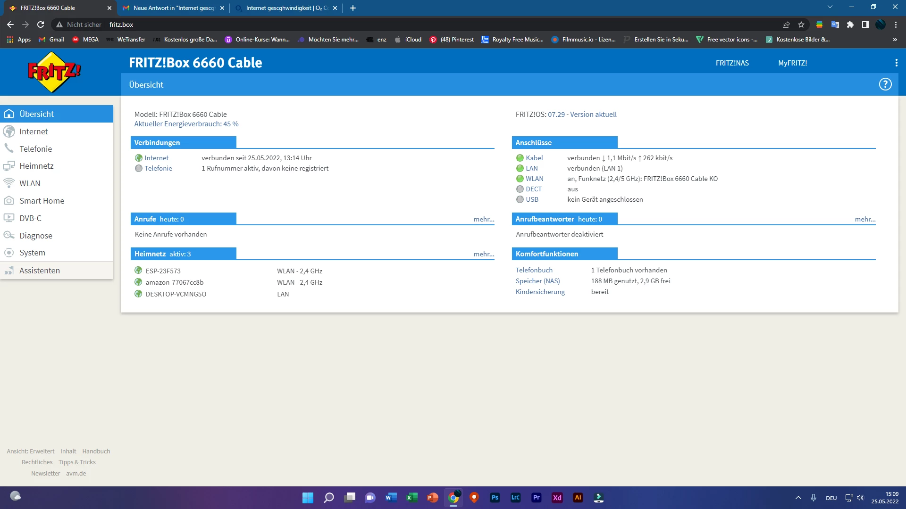This screenshot has width=906, height=509.
Task: Click the Smart Home sidebar icon
Action: [x=9, y=201]
